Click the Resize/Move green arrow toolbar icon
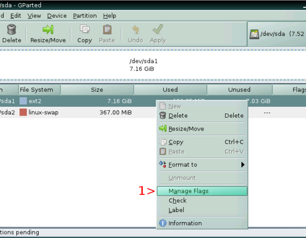Image resolution: width=306 pixels, height=238 pixels. click(x=48, y=30)
